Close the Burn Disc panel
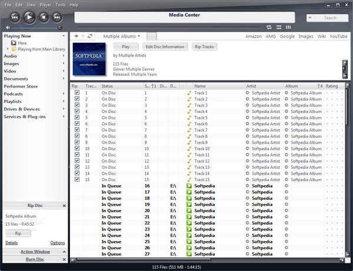The height and width of the screenshot is (271, 353). (x=64, y=259)
